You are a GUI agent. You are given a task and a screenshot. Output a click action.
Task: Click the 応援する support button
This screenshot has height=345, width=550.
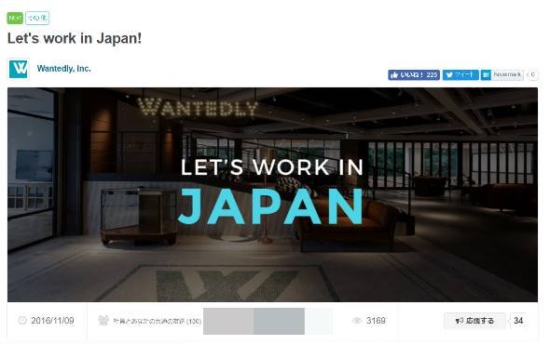click(474, 321)
